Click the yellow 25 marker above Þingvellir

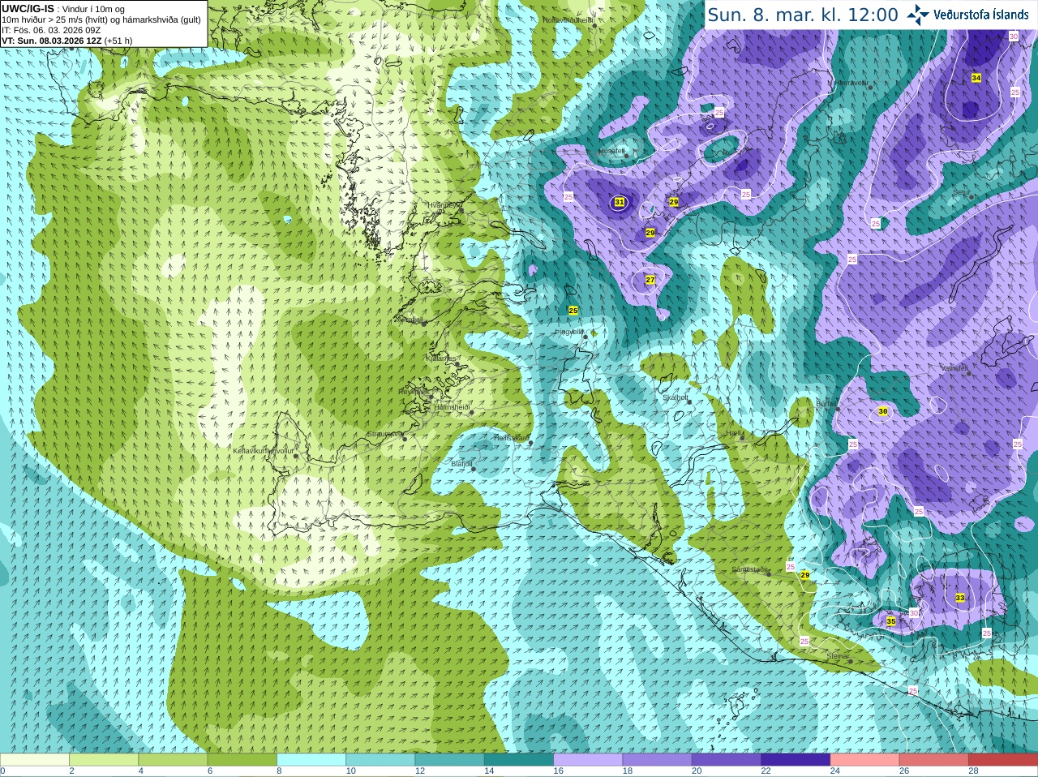click(x=573, y=311)
